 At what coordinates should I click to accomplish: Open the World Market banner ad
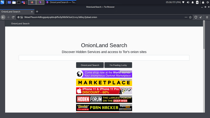pos(104,74)
